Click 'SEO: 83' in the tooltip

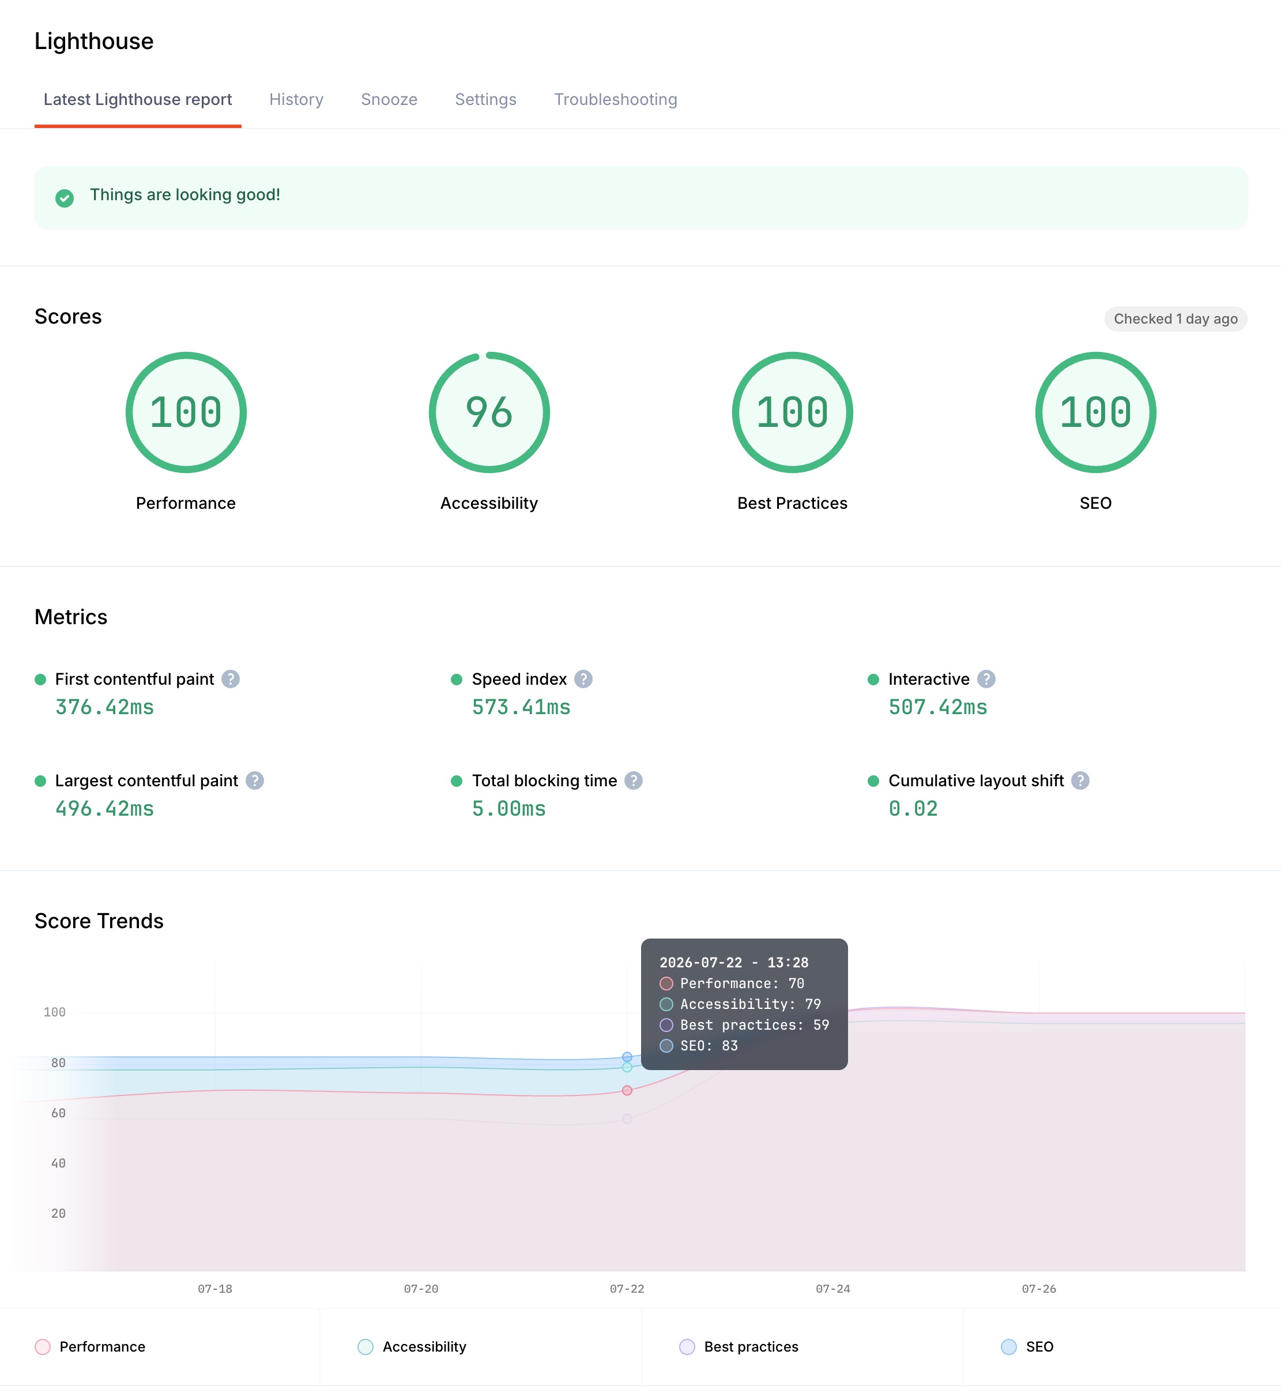click(699, 1046)
